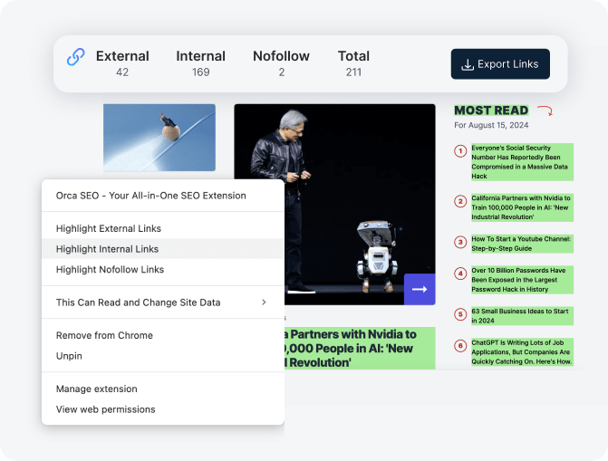This screenshot has height=461, width=608.
Task: Choose Highlight Internal Links menu entry
Action: coord(163,249)
